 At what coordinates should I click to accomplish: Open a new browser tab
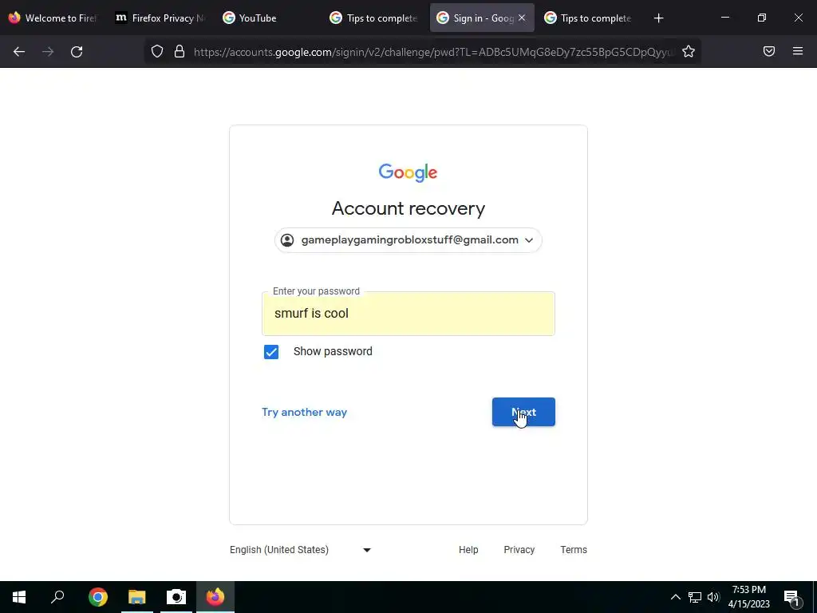658,18
